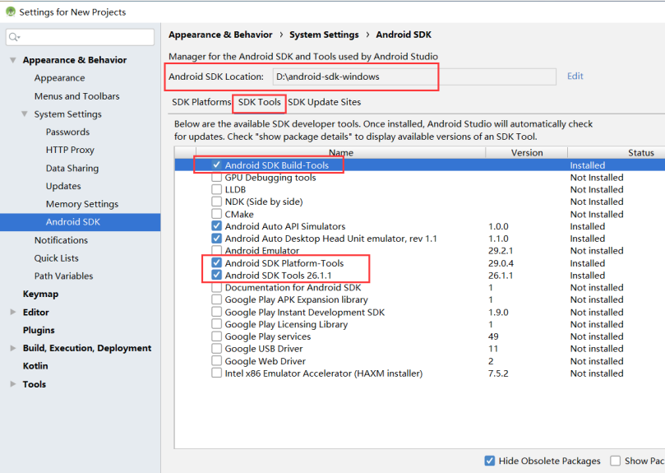Select Android SDK in sidebar
Viewport: 665px width, 473px height.
(x=81, y=222)
